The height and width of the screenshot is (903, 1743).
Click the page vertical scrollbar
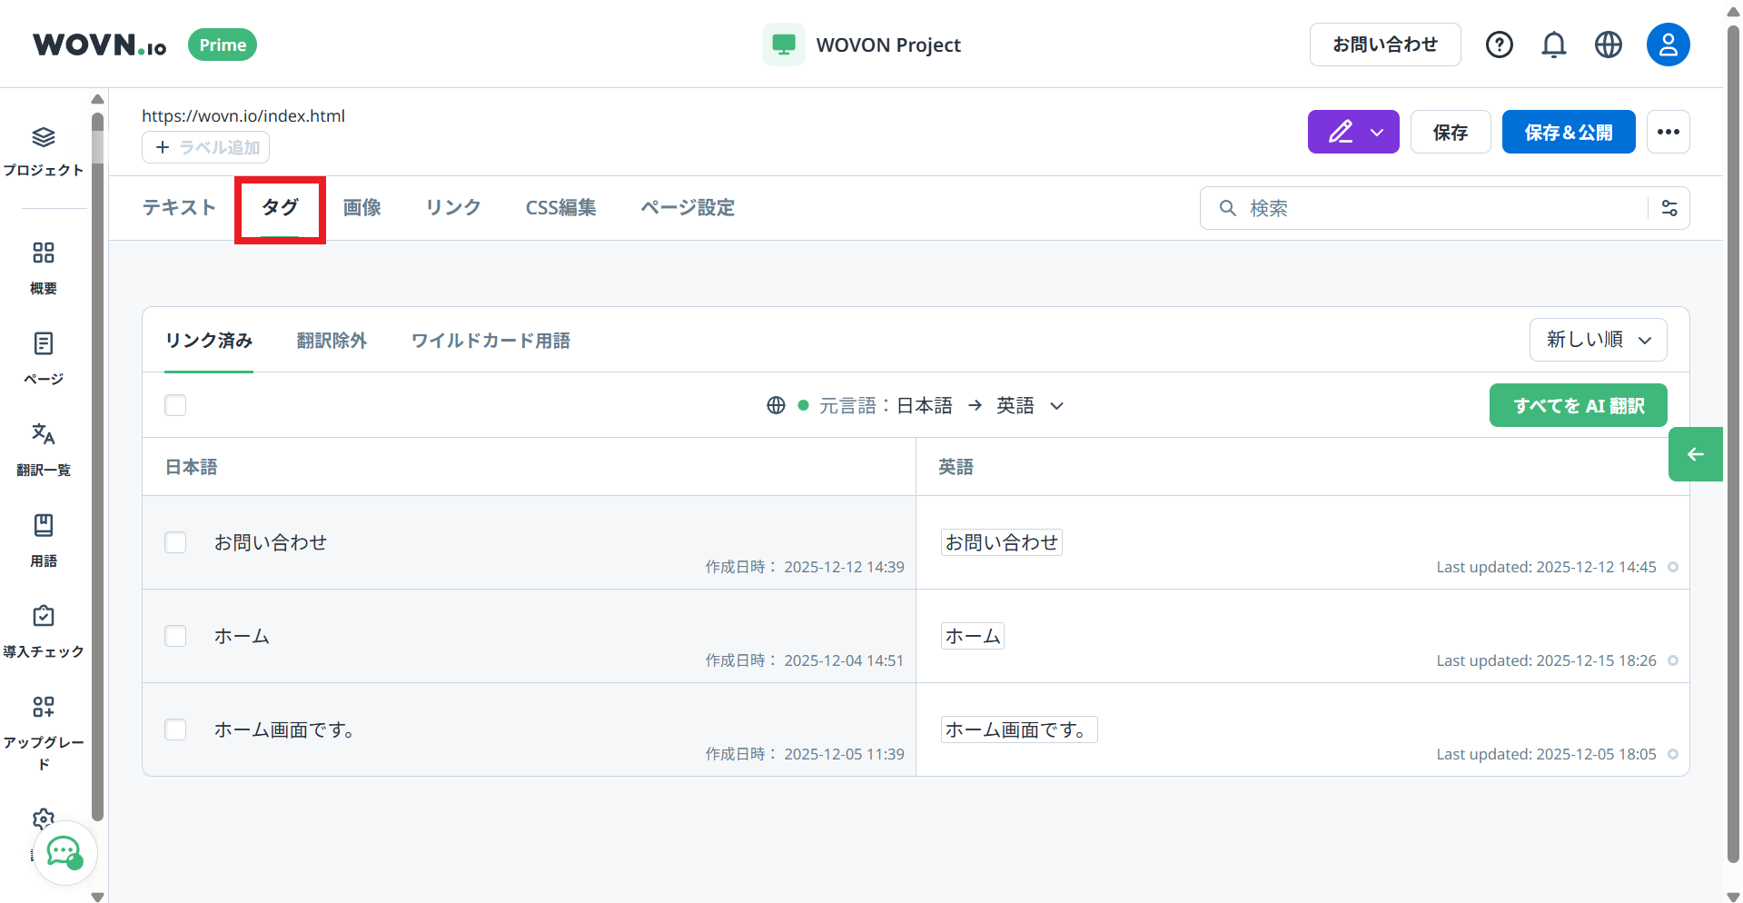[x=1733, y=445]
